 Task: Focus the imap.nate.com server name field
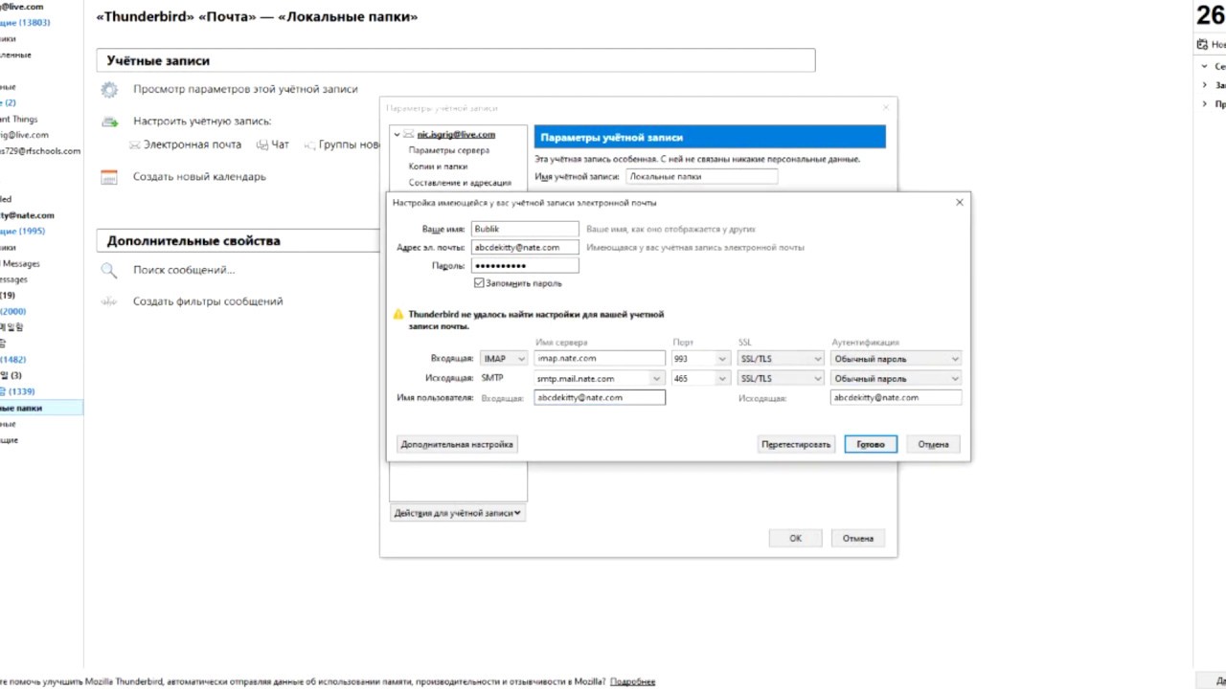(600, 359)
